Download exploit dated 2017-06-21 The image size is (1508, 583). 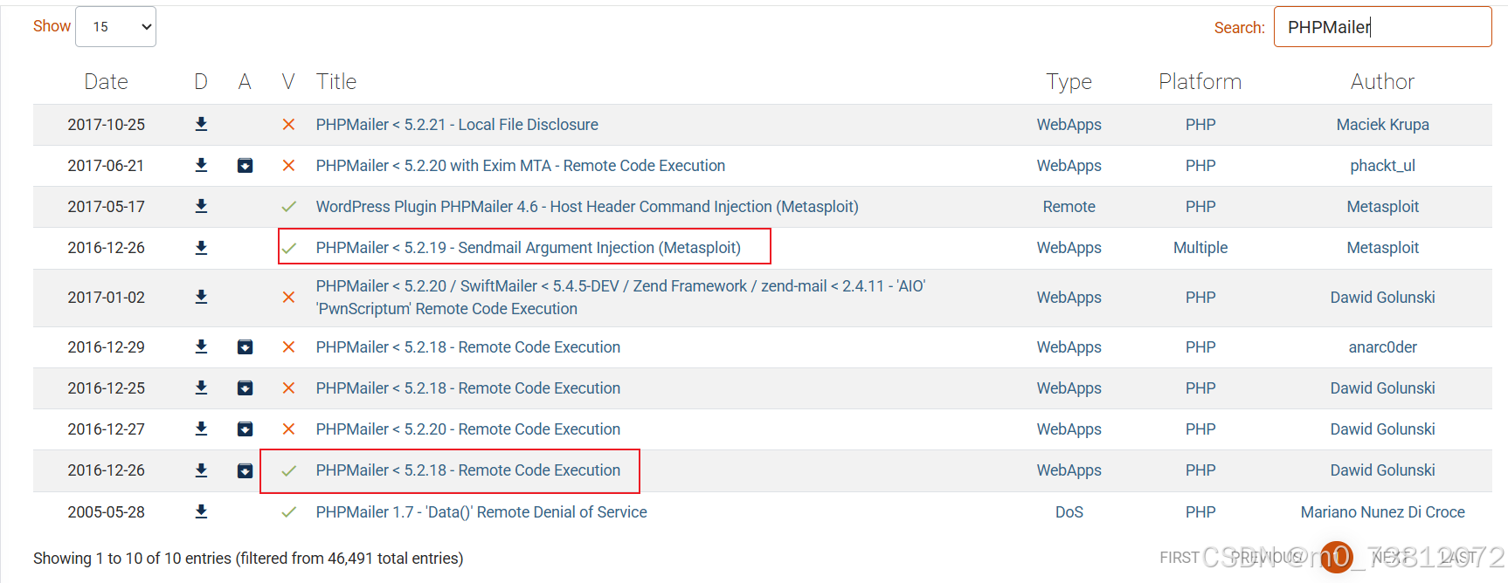pos(201,165)
